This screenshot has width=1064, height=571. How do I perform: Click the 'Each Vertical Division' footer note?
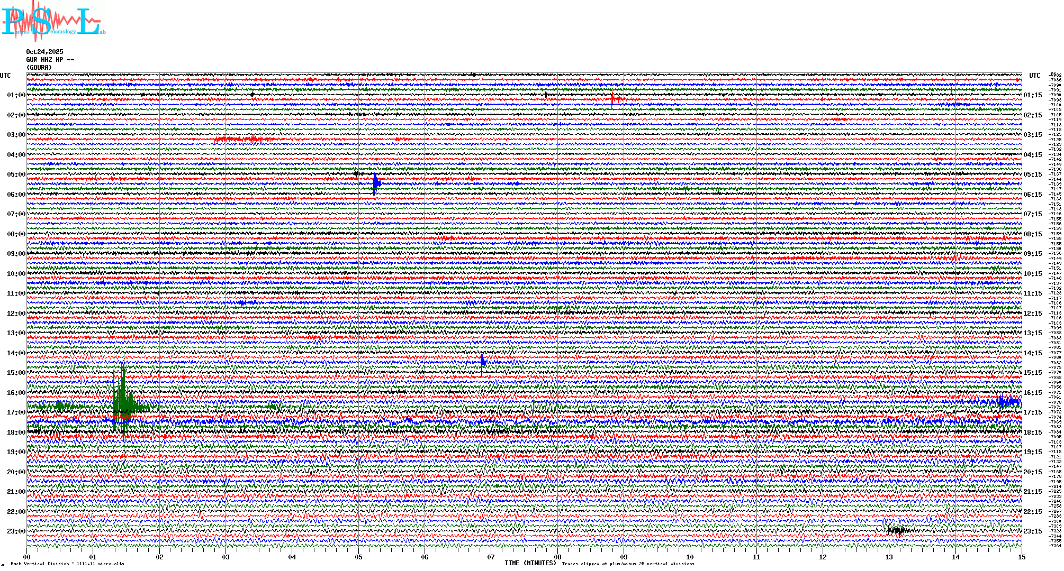pos(67,564)
